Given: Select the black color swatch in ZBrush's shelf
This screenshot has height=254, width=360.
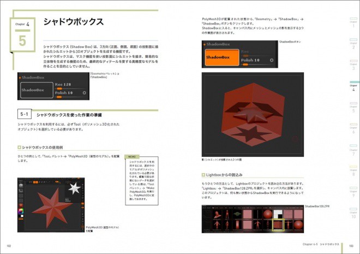Looking at the screenshot, I should tap(20, 215).
